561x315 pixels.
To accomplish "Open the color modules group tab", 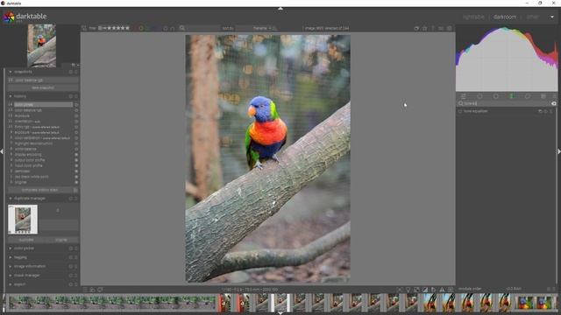I will coord(512,96).
